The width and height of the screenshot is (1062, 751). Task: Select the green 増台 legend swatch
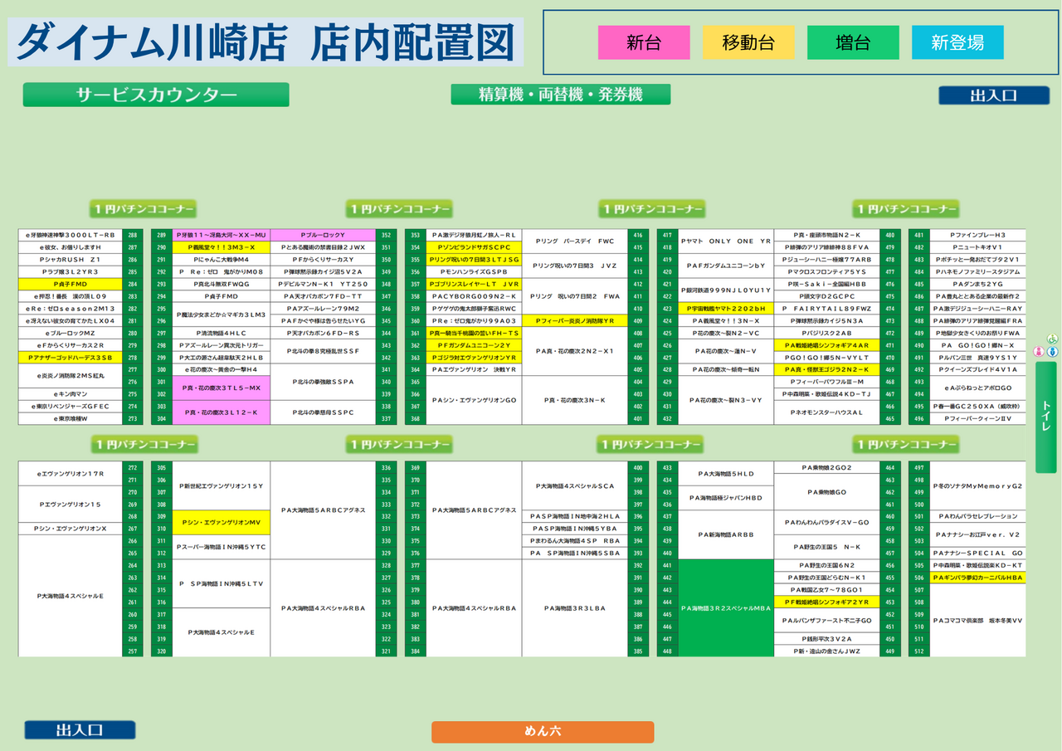tap(853, 42)
